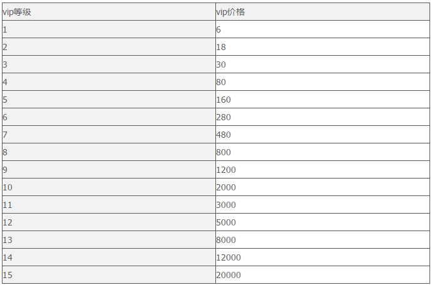Click the vip level 9 cell

[x=108, y=170]
